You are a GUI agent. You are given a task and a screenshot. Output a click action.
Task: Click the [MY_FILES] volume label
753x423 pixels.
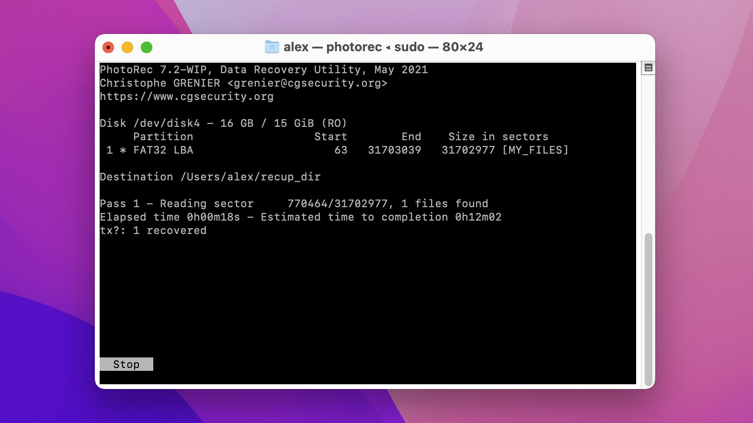coord(535,150)
